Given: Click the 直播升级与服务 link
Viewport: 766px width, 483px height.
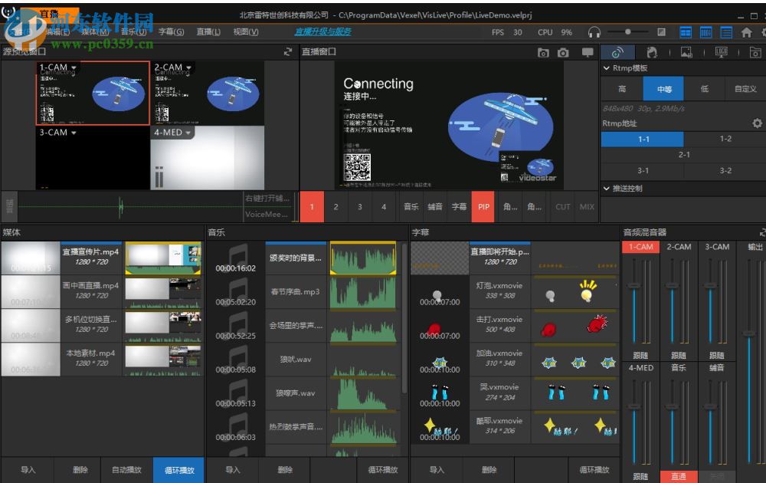Looking at the screenshot, I should click(x=322, y=32).
